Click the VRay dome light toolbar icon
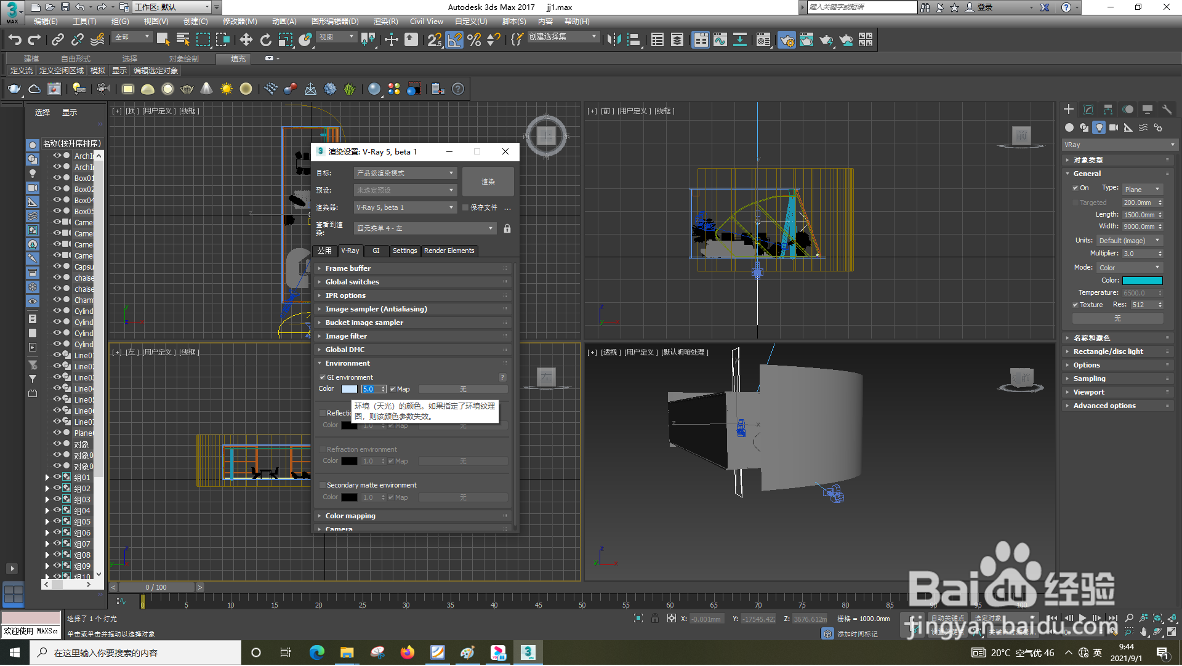The image size is (1182, 666). click(148, 89)
